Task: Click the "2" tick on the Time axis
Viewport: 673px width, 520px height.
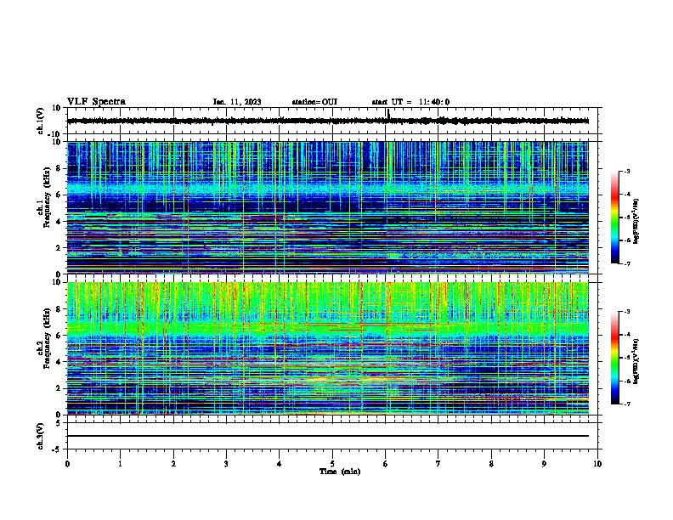Action: 173,464
